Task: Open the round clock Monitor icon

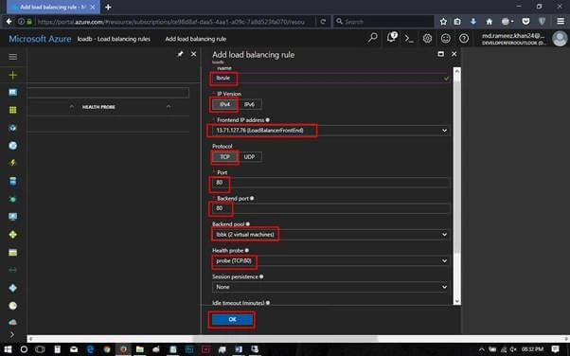Action: [x=12, y=306]
